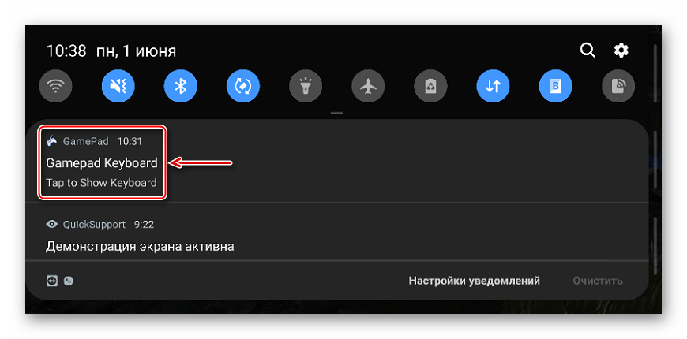
Task: Enable airplane mode tile
Action: click(368, 86)
